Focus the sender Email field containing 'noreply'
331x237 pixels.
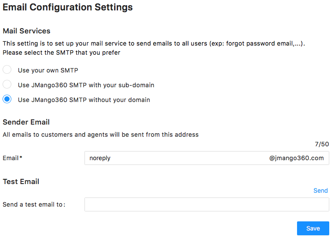click(174, 158)
